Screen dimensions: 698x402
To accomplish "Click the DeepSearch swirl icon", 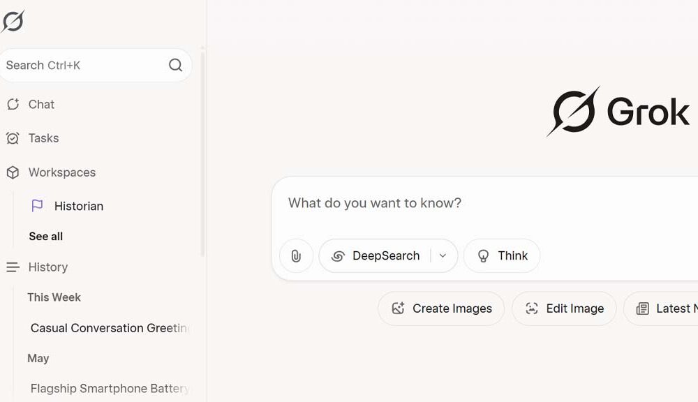I will 338,256.
